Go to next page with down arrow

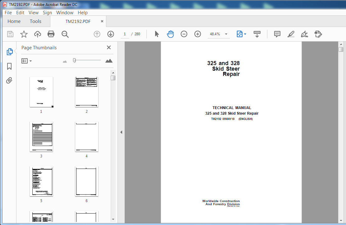[x=111, y=34]
